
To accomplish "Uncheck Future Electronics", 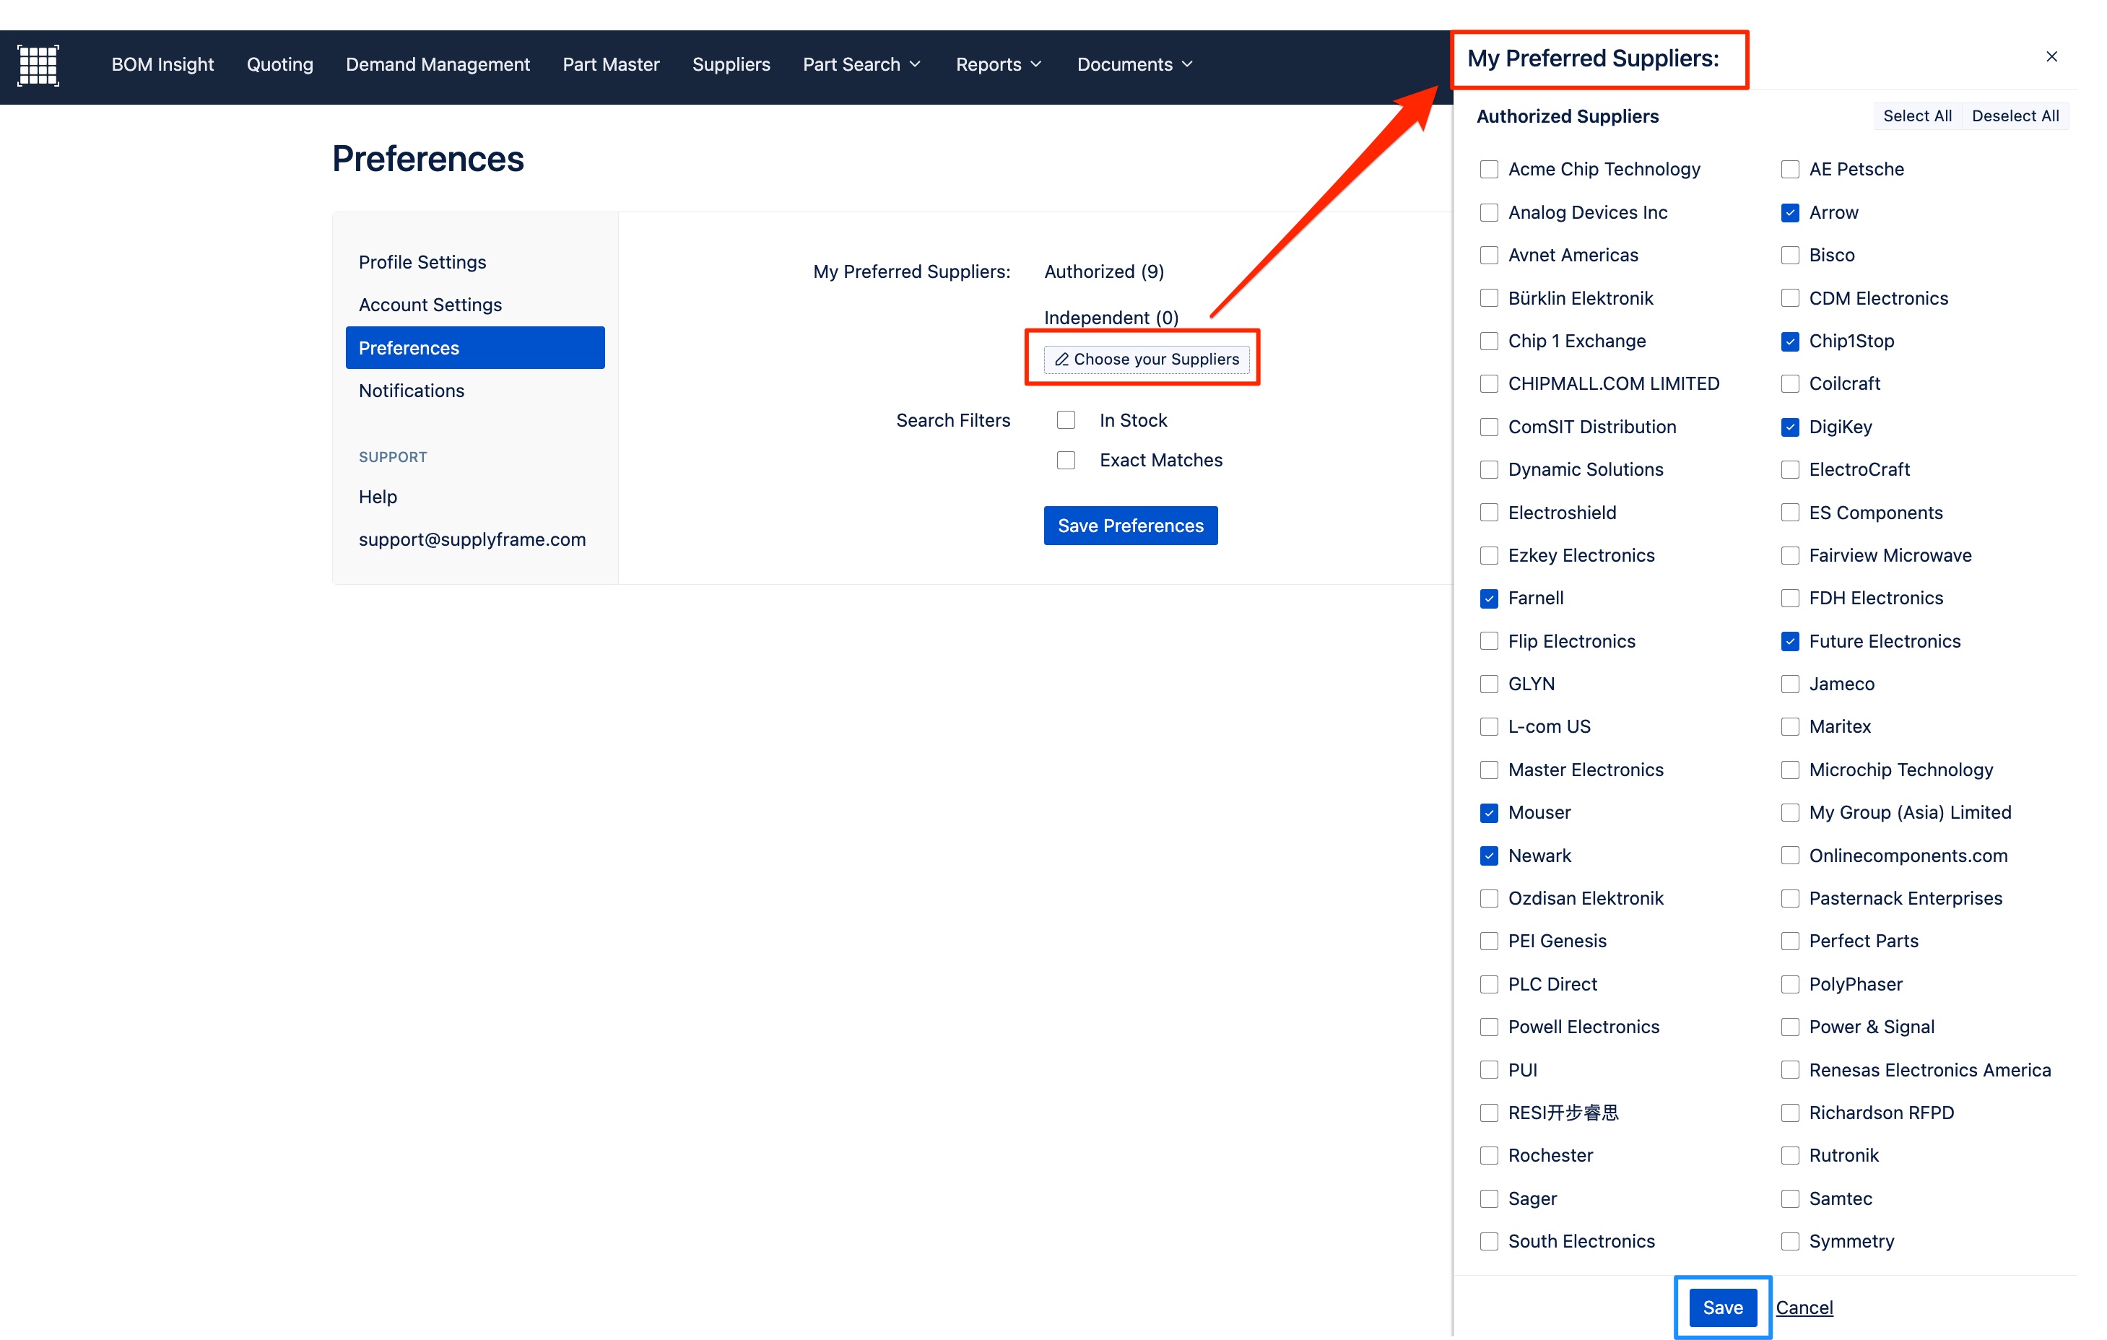I will click(x=1789, y=640).
